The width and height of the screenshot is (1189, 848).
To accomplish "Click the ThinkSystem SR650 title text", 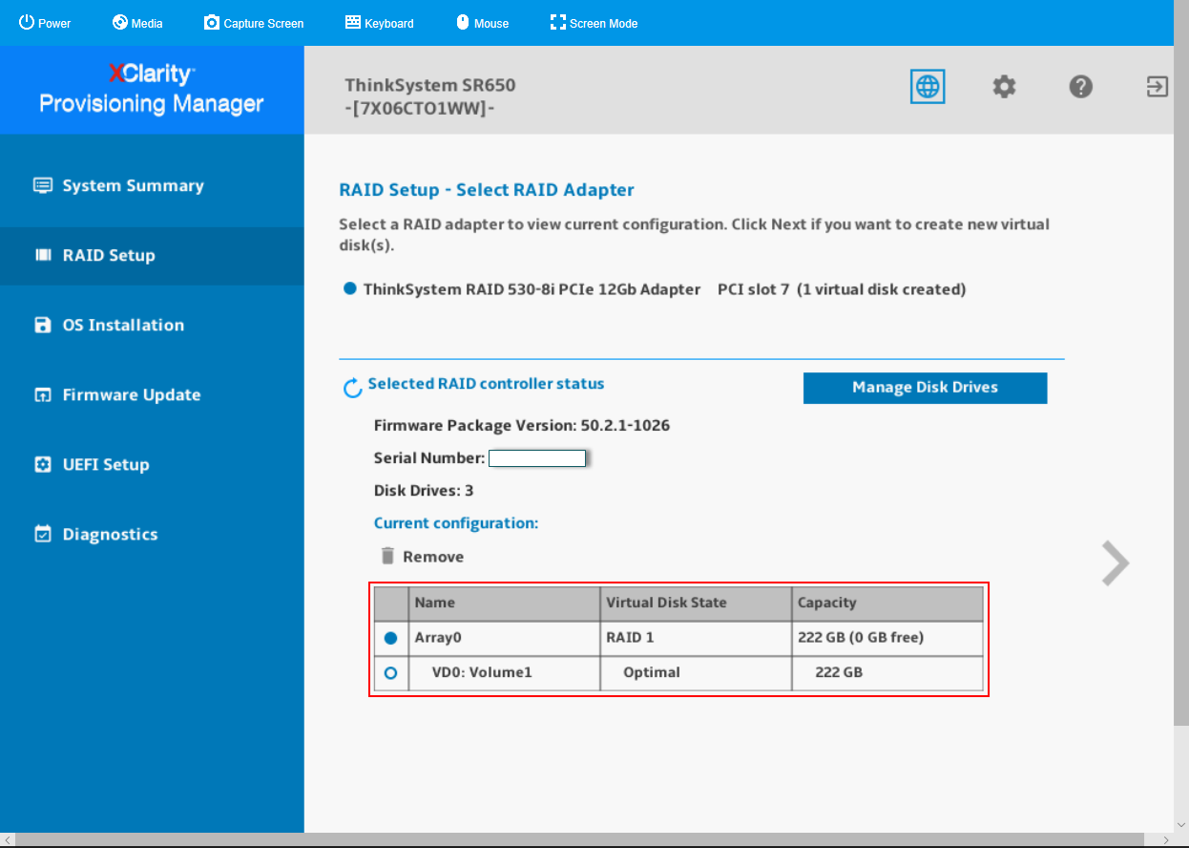I will 430,85.
